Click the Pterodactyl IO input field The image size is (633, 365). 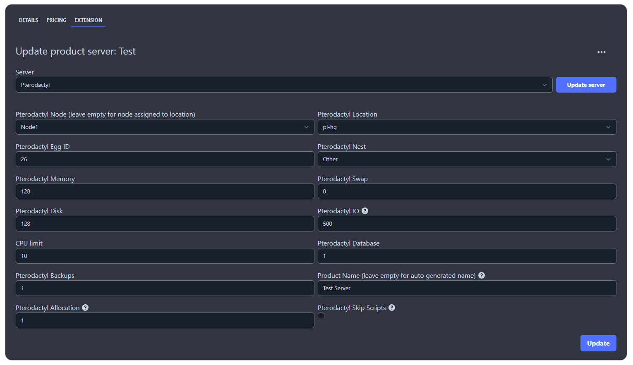[467, 224]
